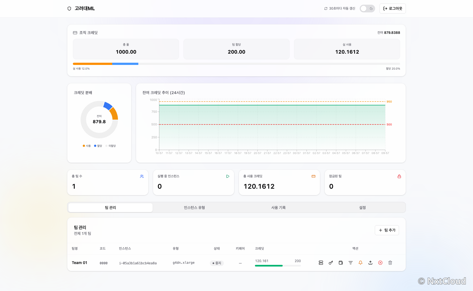Open the key icon for Team 01
This screenshot has height=291, width=473.
pos(331,263)
